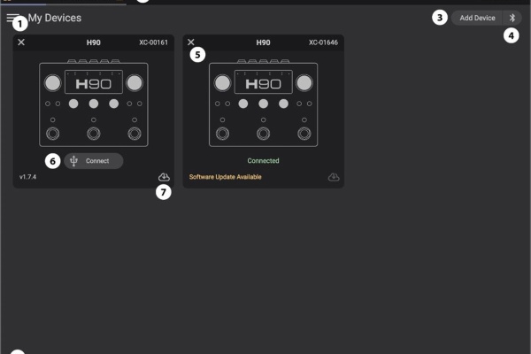Click the Software Update Available notice

pos(225,177)
